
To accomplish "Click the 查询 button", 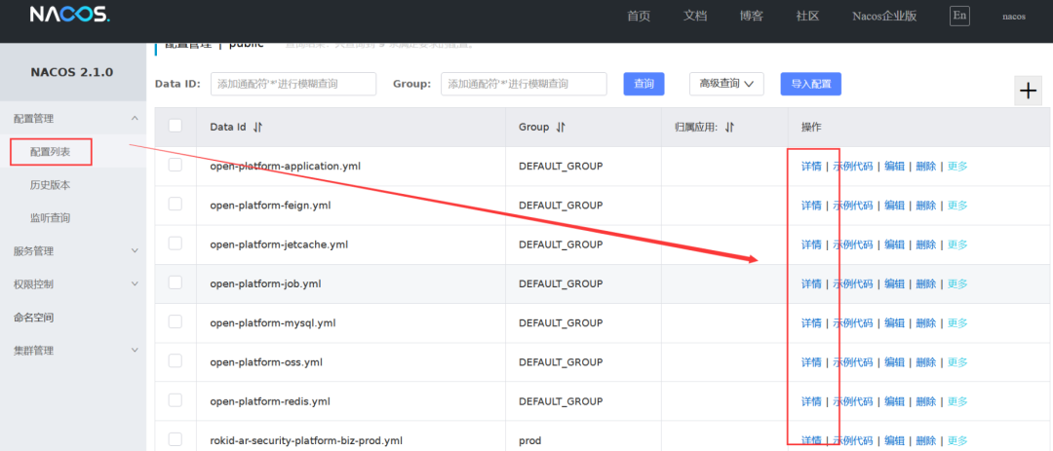I will (x=644, y=84).
